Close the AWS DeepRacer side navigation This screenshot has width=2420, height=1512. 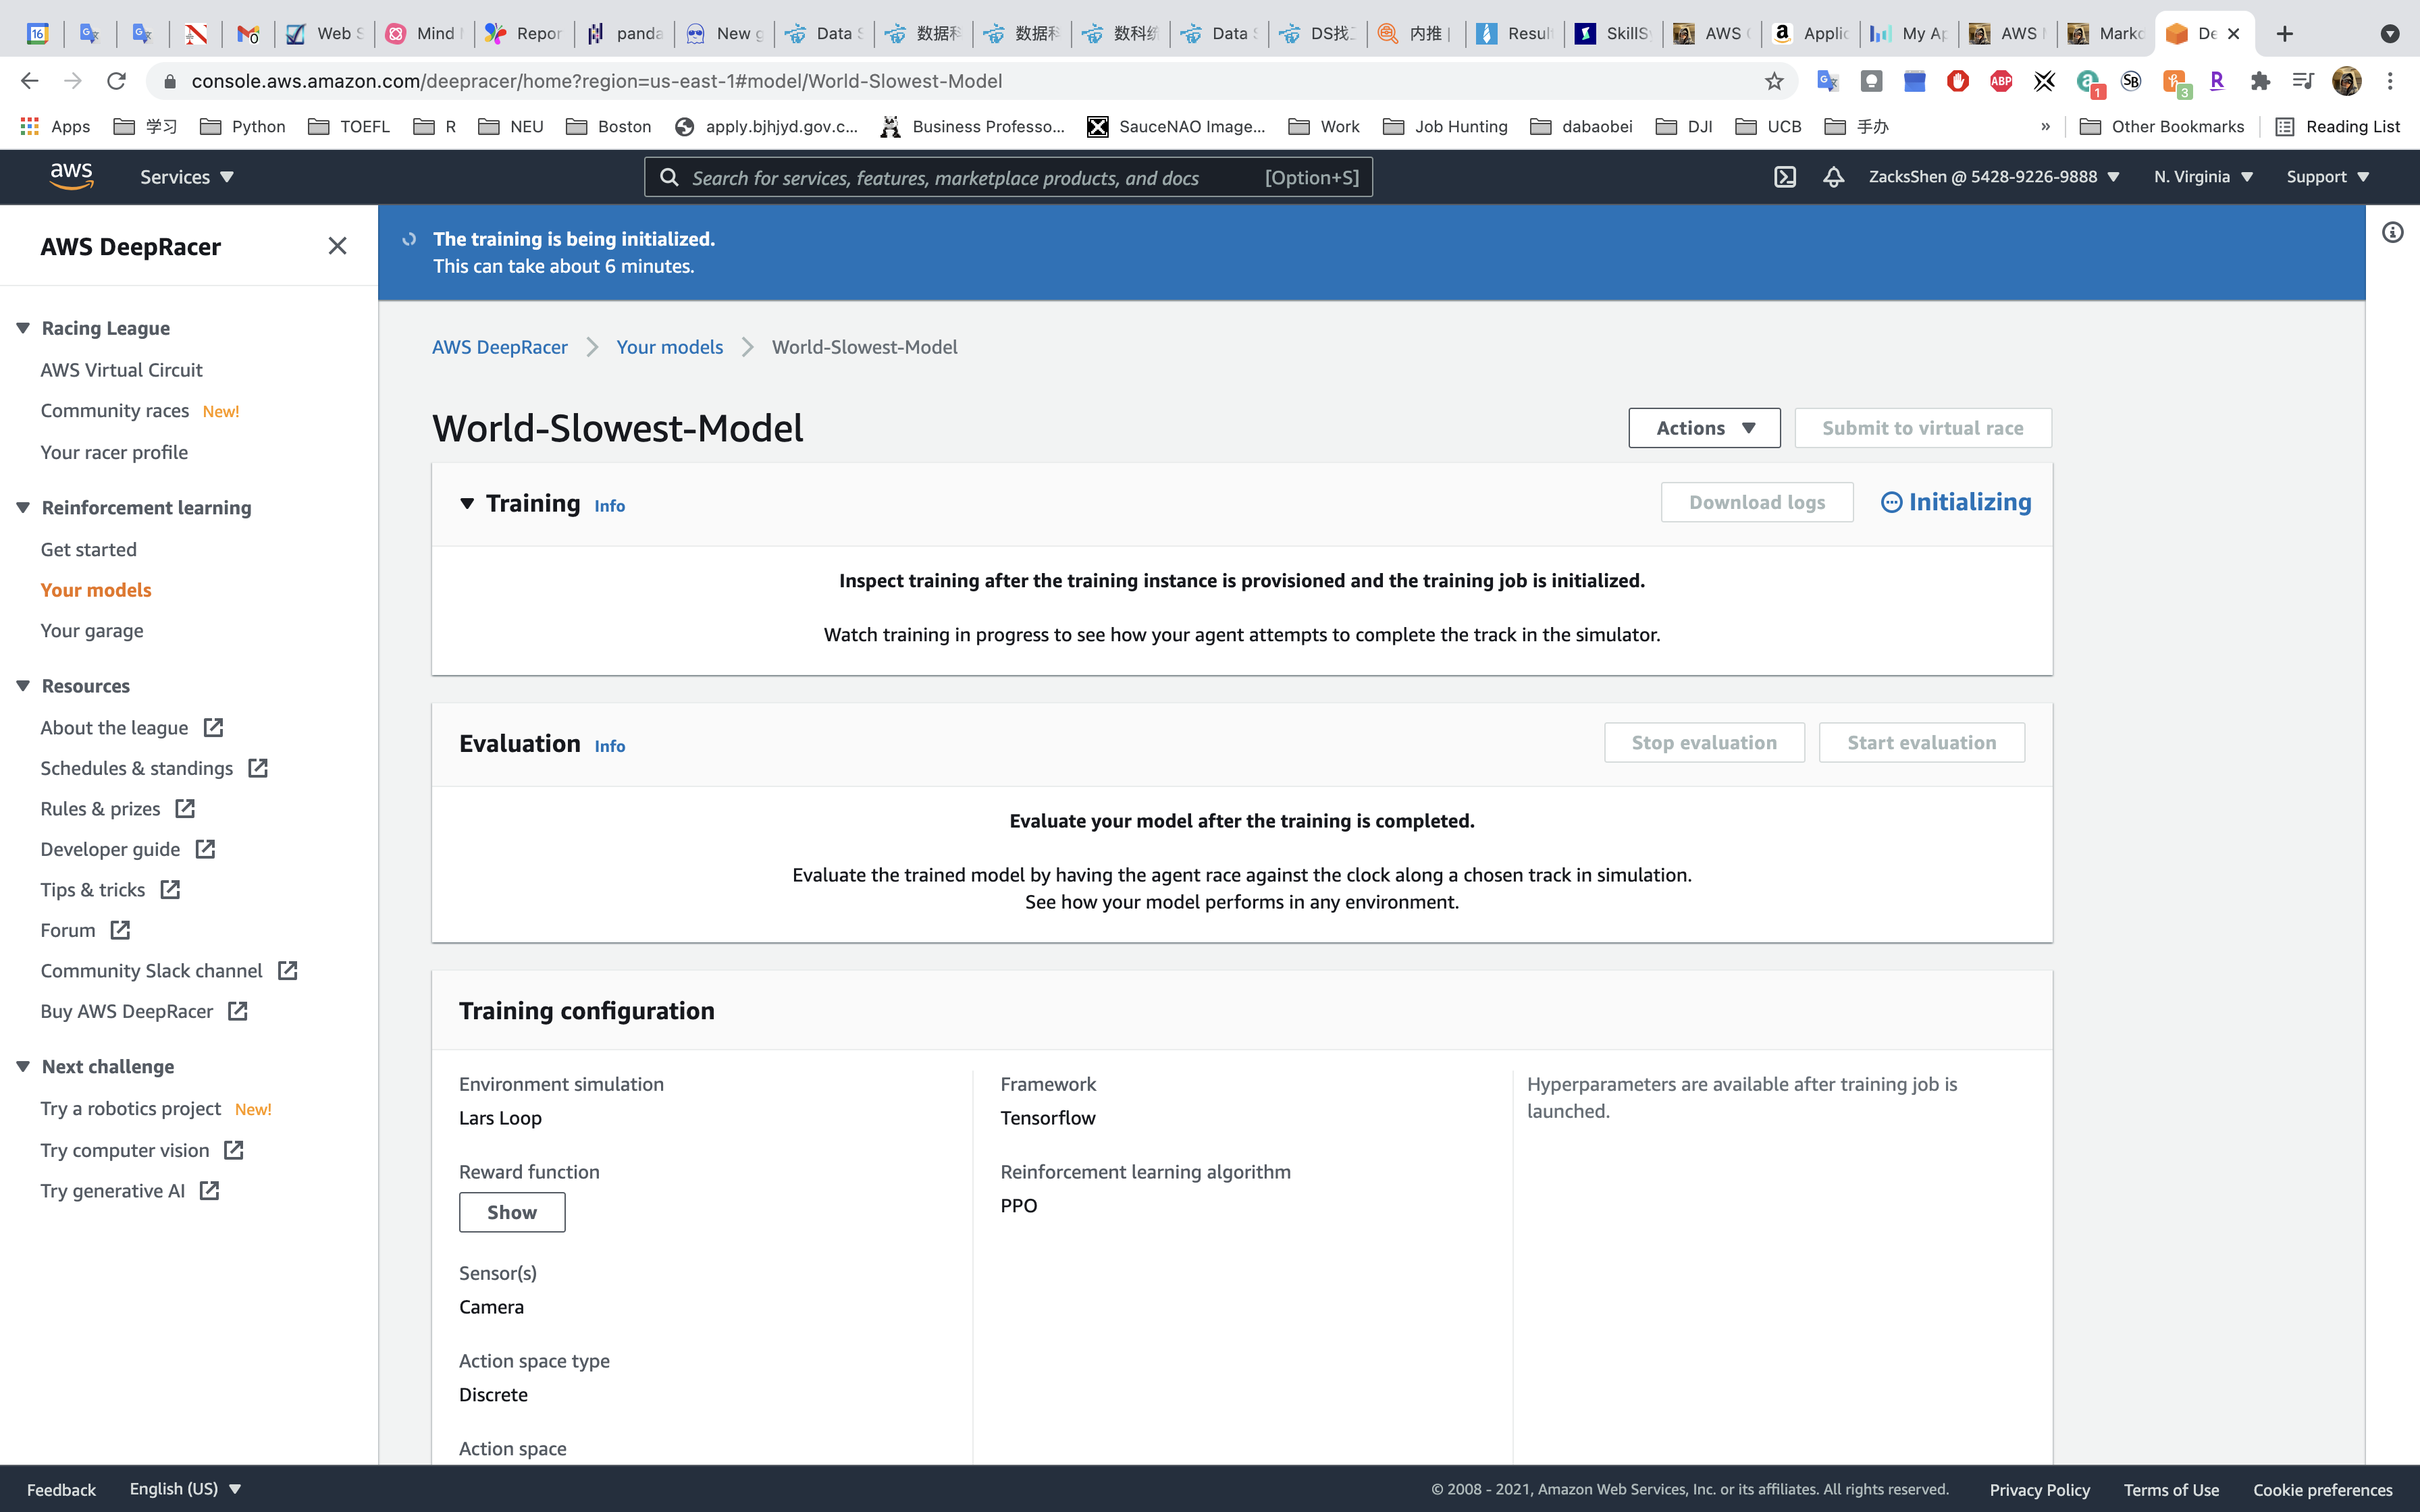coord(337,246)
